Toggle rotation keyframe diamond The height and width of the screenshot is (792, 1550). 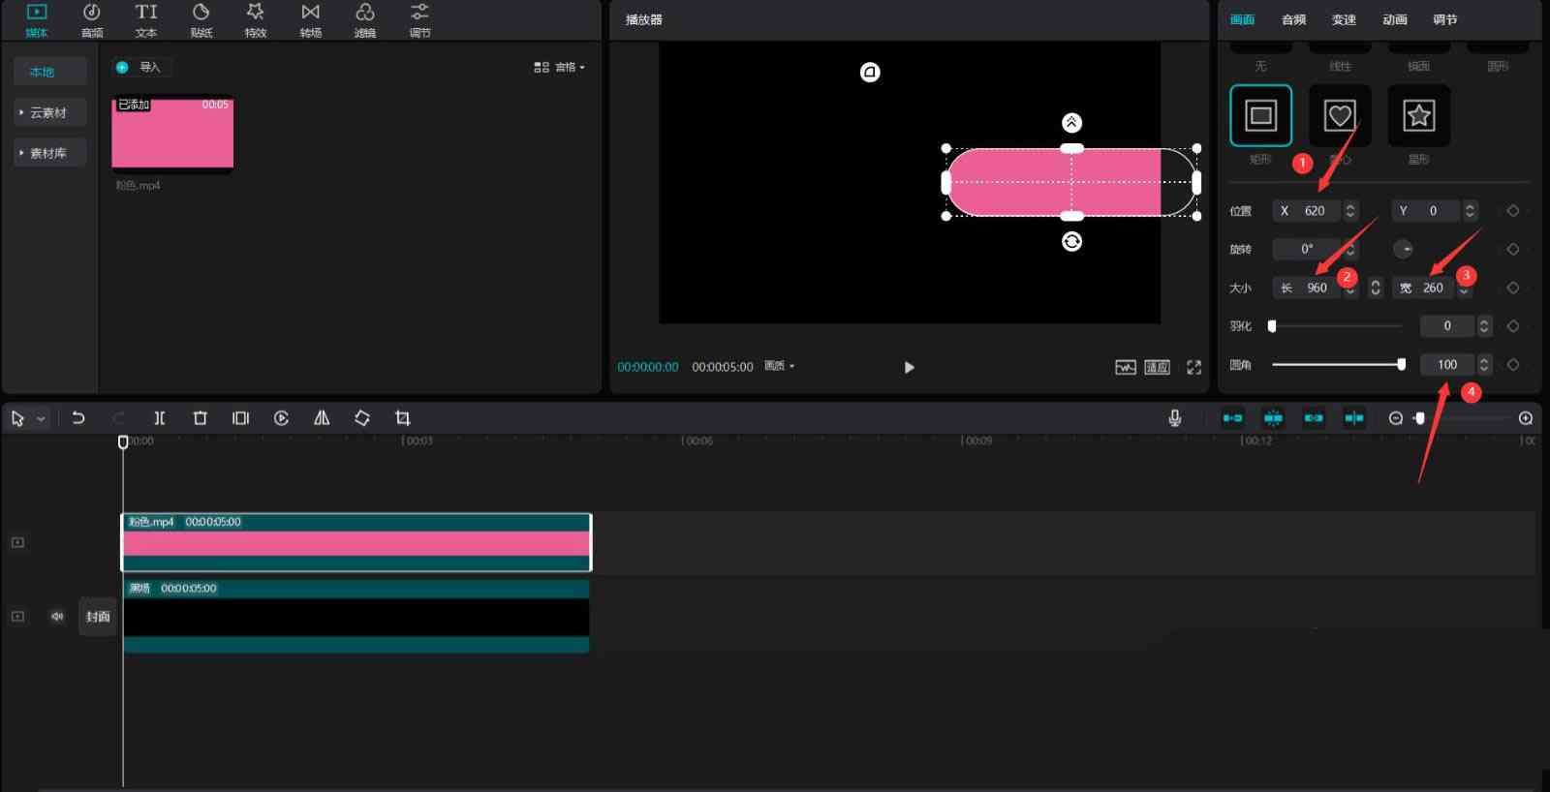[1513, 249]
